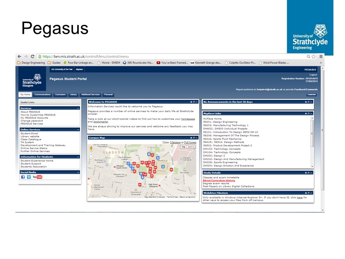Click the Change password link
345x259 pixels.
(32, 121)
